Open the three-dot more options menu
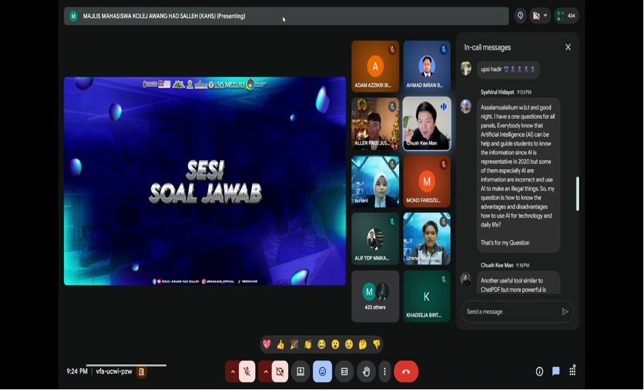The height and width of the screenshot is (390, 644). pos(385,372)
